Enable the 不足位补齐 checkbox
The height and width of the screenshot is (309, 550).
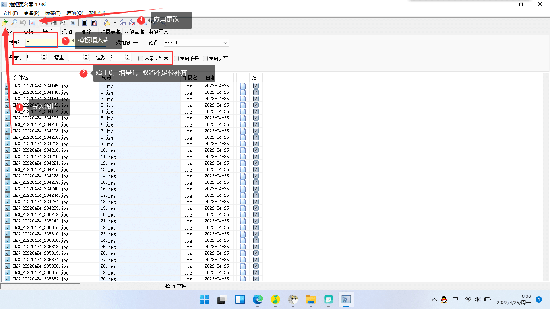pyautogui.click(x=141, y=59)
